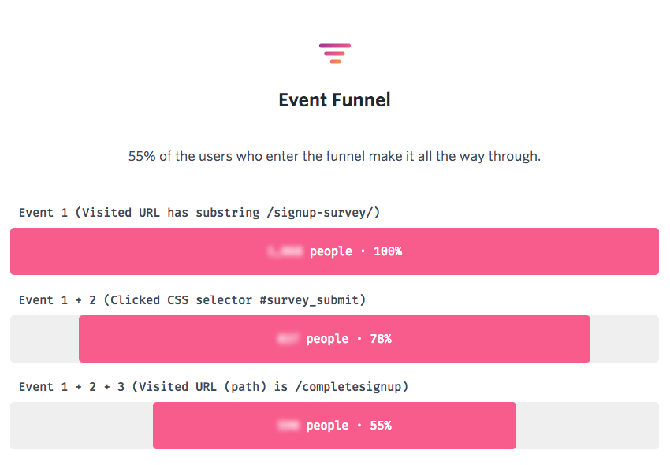
Task: Click the blurred people count in the 100% bar
Action: pos(285,251)
